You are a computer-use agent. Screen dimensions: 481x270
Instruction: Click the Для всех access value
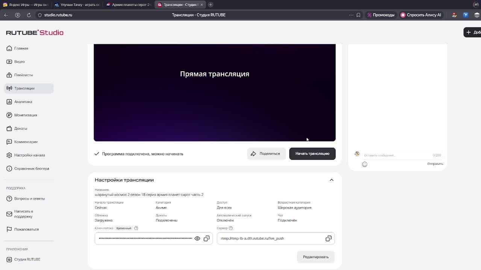click(224, 208)
